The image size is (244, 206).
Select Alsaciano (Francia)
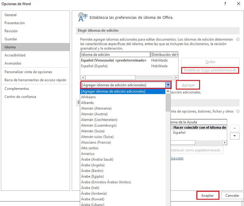click(x=123, y=142)
